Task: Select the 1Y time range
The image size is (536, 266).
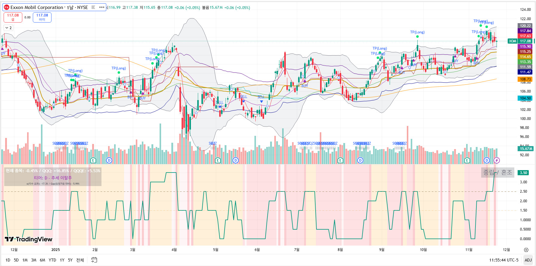Action: [x=62, y=260]
